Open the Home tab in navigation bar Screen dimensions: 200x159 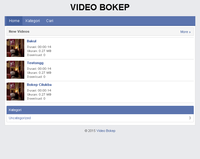click(x=14, y=21)
